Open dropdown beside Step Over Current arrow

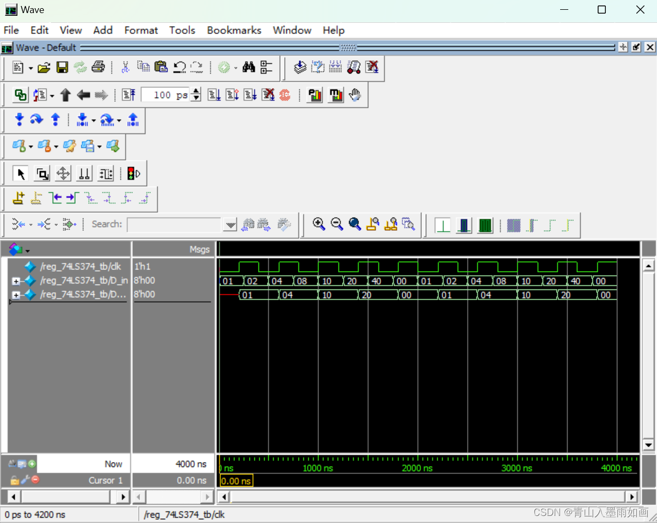(119, 120)
